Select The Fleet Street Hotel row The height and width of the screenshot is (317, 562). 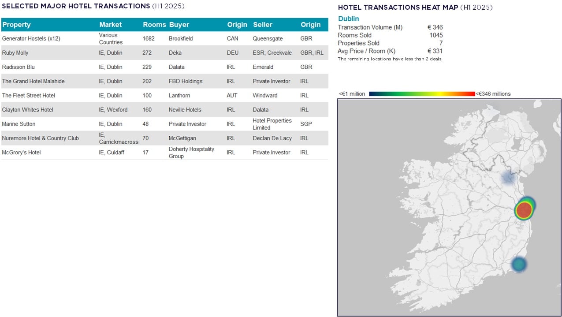(28, 96)
